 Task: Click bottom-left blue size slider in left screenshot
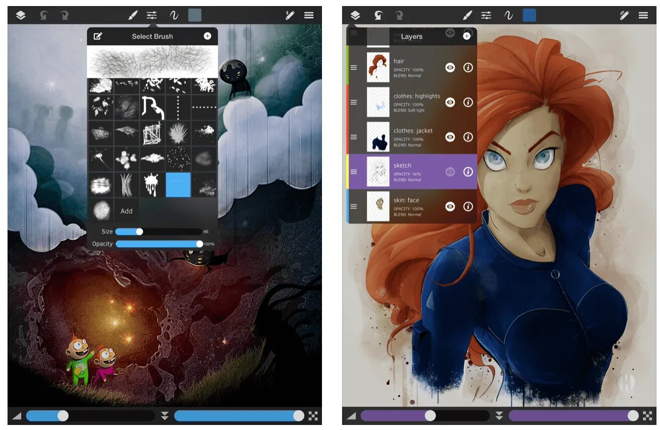tap(90, 415)
